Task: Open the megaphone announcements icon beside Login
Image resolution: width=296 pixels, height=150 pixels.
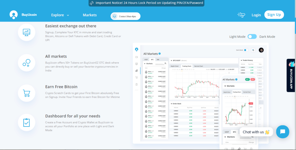Action: click(241, 15)
